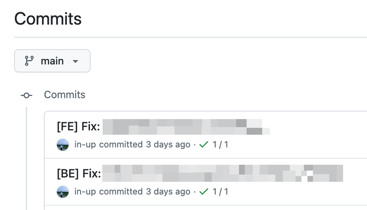Show the 1 / 1 checks for the [BE] commit
The height and width of the screenshot is (210, 367).
click(x=220, y=192)
